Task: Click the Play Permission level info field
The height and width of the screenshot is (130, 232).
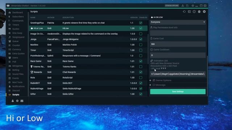Action: pos(178,33)
